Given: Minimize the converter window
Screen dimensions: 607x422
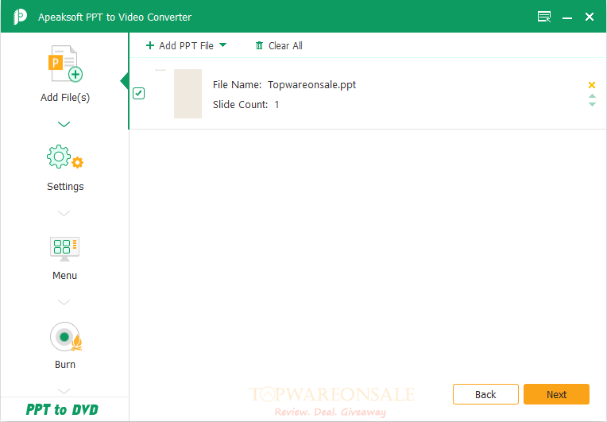Looking at the screenshot, I should [x=567, y=17].
